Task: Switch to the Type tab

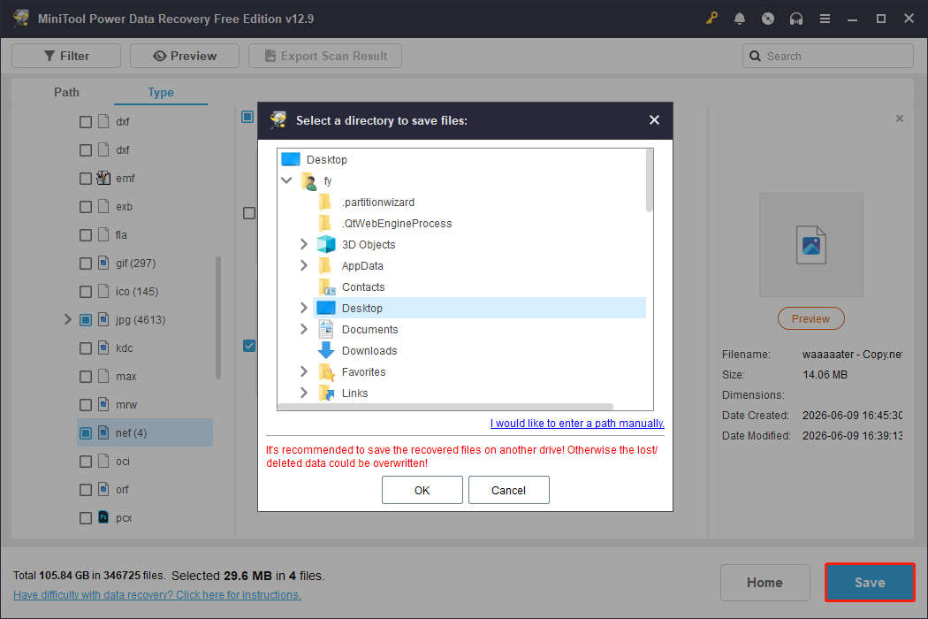Action: [x=160, y=92]
